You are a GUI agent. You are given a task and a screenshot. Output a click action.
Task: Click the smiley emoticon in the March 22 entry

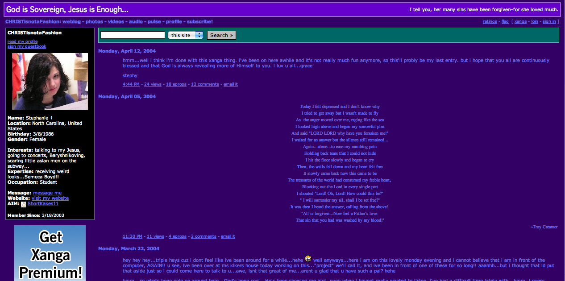(307, 259)
